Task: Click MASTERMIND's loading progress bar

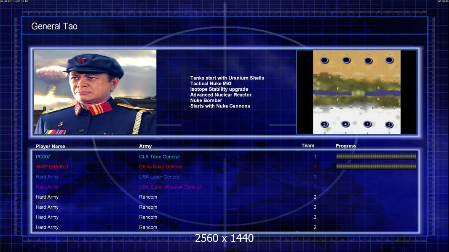Action: pyautogui.click(x=376, y=166)
